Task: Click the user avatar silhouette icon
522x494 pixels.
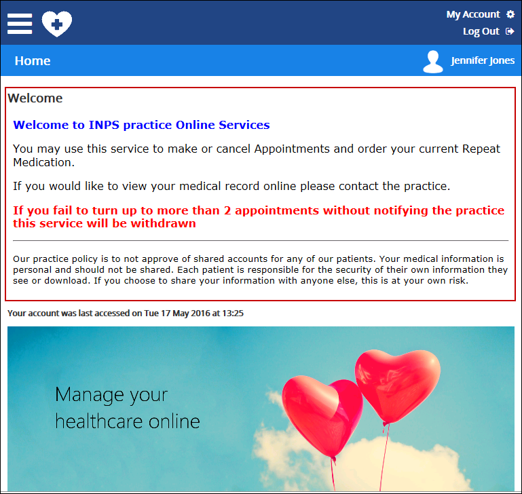Action: (432, 61)
